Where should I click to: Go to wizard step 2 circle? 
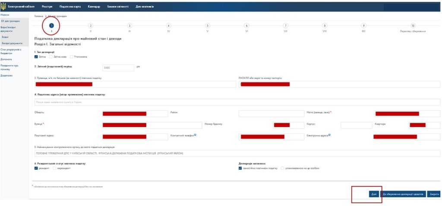(91, 25)
